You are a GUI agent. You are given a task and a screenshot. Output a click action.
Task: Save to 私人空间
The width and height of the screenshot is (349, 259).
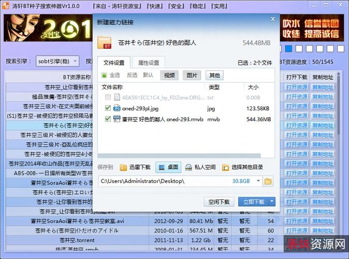(200, 167)
